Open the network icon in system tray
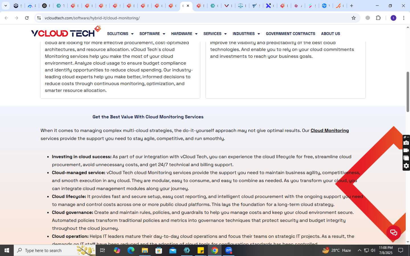This screenshot has width=410, height=256. coord(366,250)
